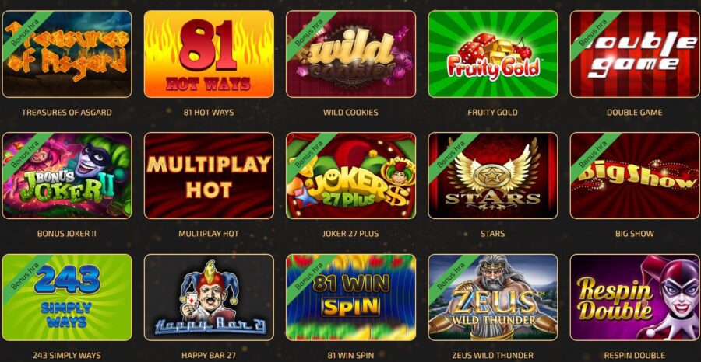701x362 pixels.
Task: Launch the Respin Double game tile
Action: pos(636,298)
